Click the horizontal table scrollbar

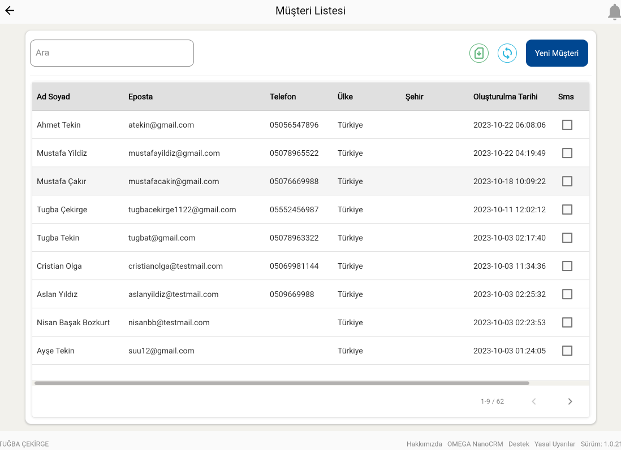[282, 383]
